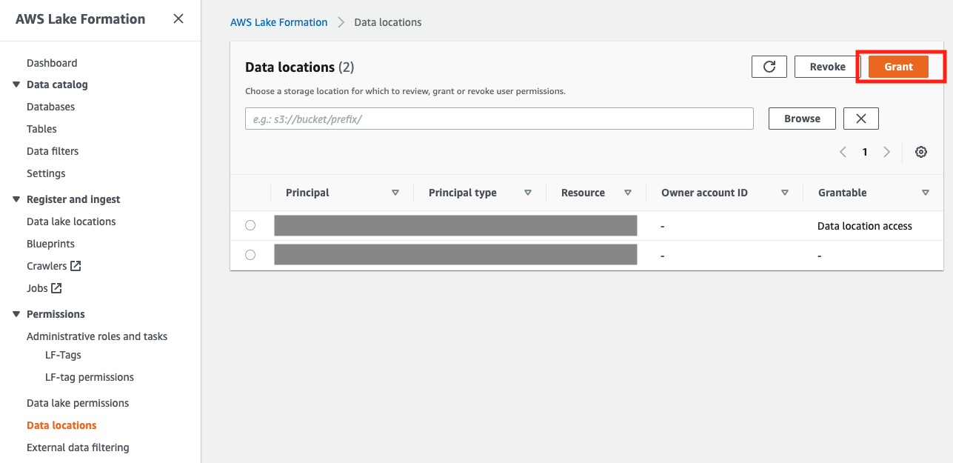Collapse the Data catalog section
The image size is (953, 463).
click(x=16, y=84)
